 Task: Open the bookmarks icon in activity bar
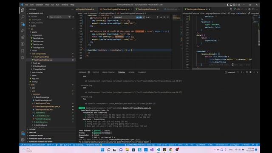coord(23,51)
